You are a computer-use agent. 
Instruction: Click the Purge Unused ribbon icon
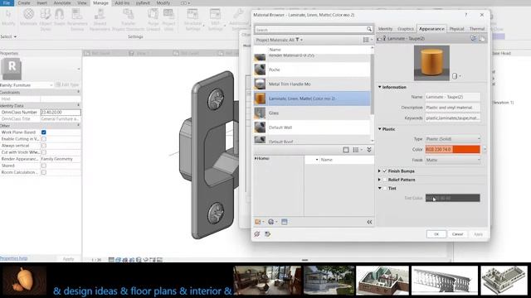[x=153, y=14]
